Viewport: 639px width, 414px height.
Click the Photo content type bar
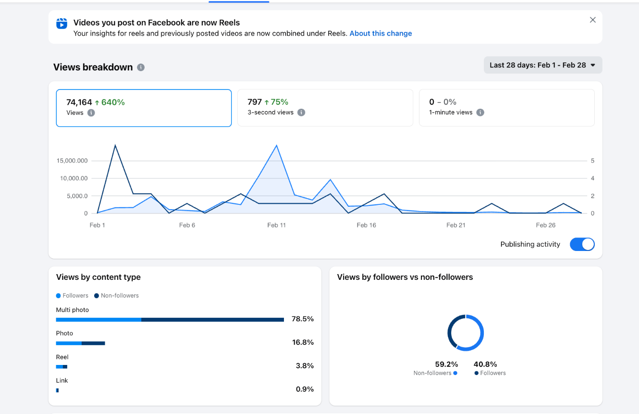tap(80, 343)
